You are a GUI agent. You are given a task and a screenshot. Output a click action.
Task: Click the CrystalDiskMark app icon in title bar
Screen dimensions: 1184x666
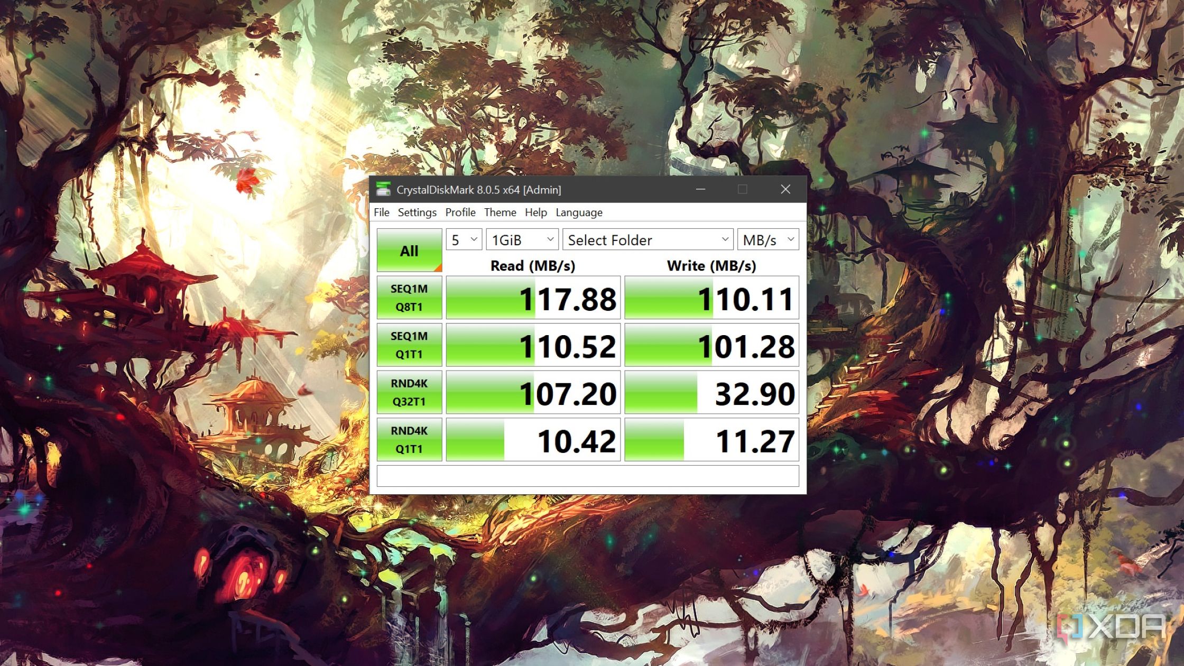point(383,189)
